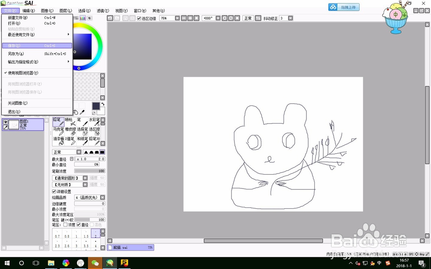
Task: Click the undo arrow in toolbar
Action: point(110,18)
